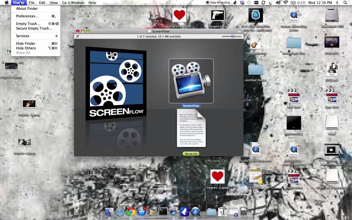Select images.jpeg gun thumbnail

pos(217,15)
